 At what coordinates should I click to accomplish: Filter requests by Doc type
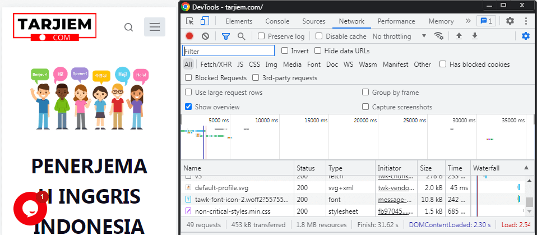[332, 64]
